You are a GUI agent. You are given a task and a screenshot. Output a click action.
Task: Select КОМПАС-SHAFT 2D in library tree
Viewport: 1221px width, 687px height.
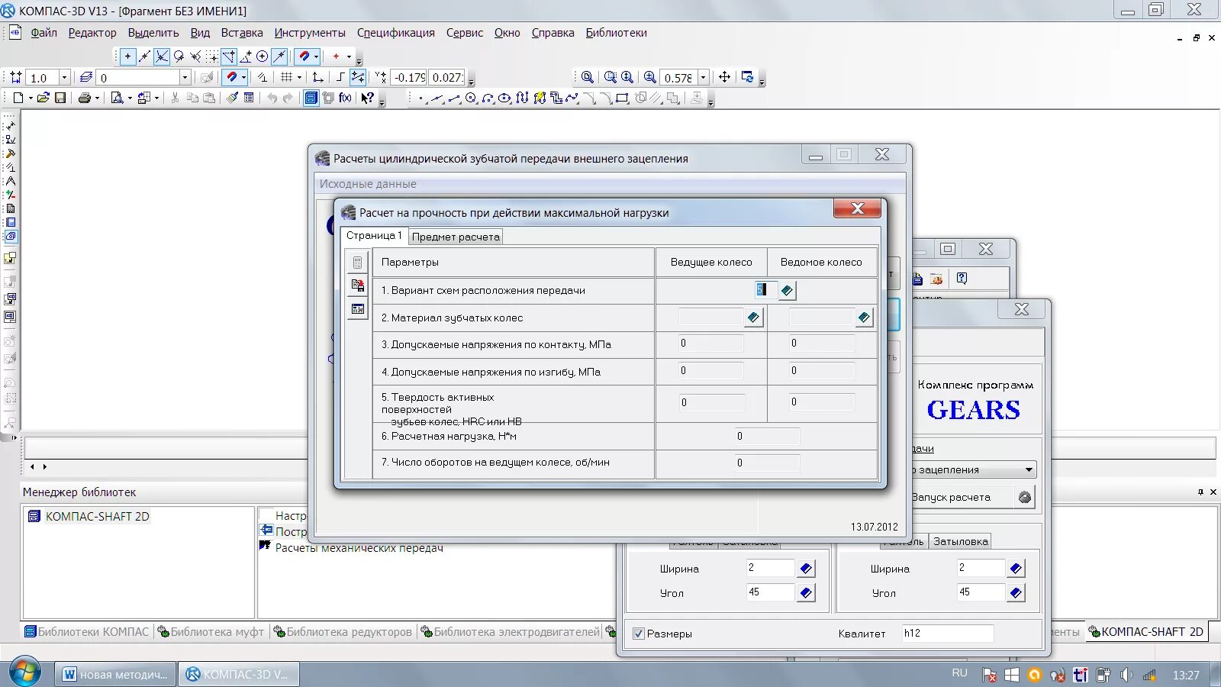[x=97, y=516]
